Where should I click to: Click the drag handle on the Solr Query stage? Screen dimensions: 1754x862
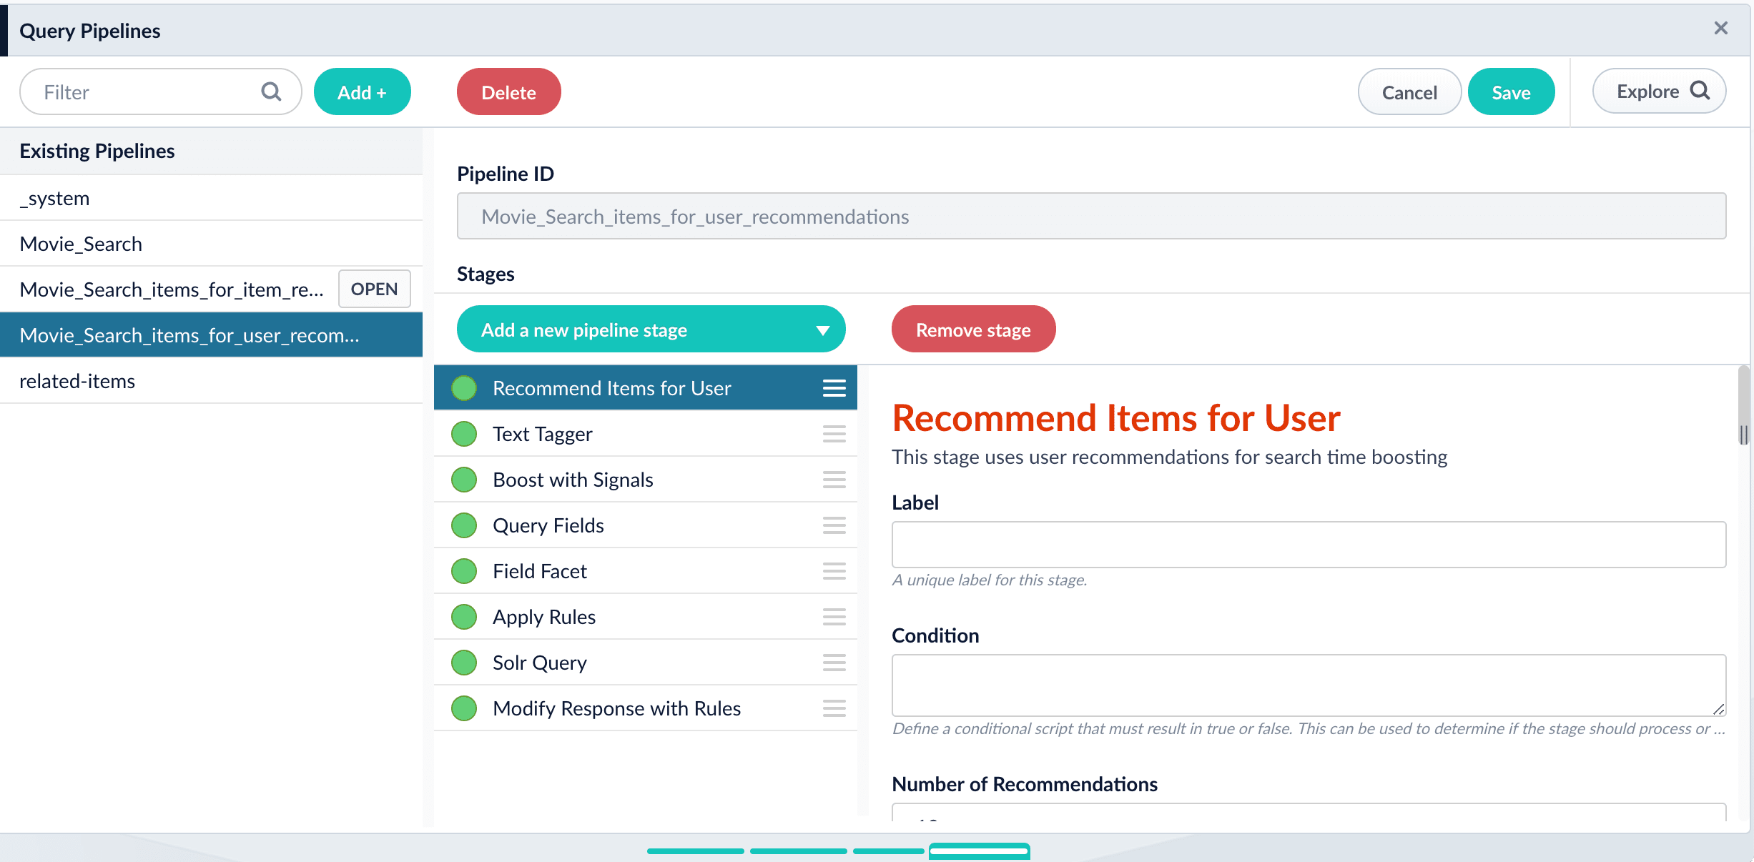pyautogui.click(x=833, y=663)
